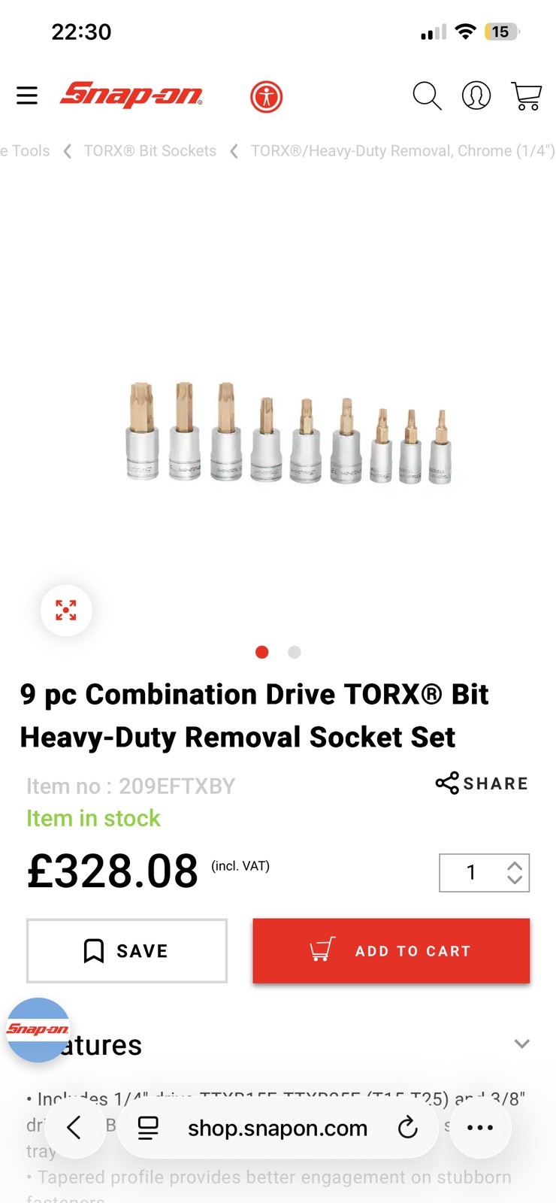Open the user account icon
This screenshot has width=556, height=1203.
click(476, 95)
